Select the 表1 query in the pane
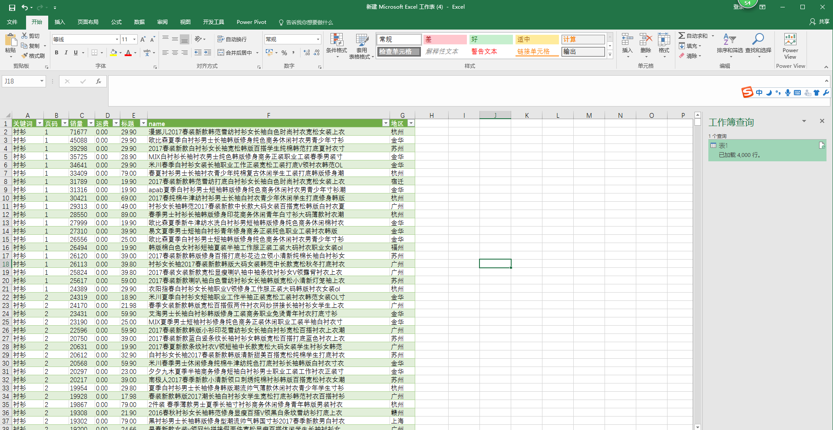833x430 pixels. point(767,150)
